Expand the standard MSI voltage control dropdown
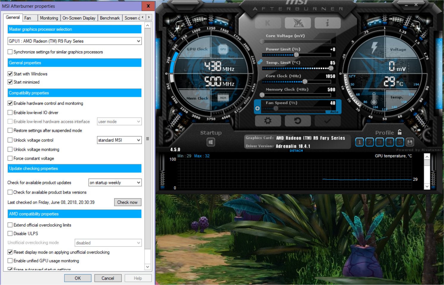Screen dimensions: 444x285 tap(119, 140)
